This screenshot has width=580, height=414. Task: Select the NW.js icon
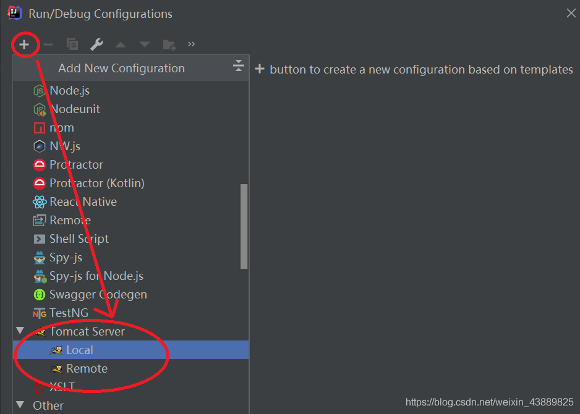coord(39,146)
